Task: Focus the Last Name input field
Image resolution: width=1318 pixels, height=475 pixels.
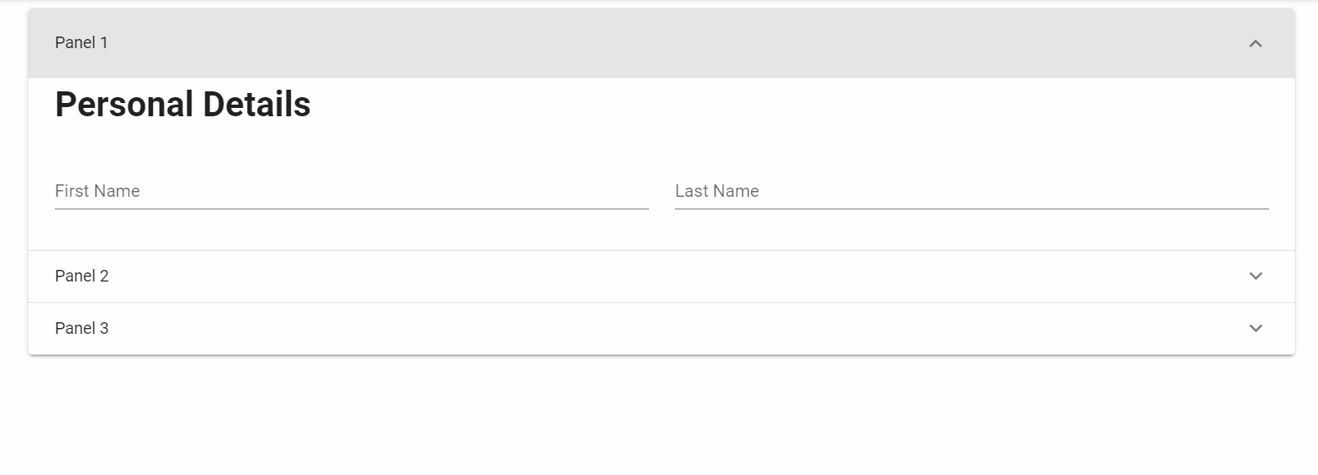Action: [971, 191]
